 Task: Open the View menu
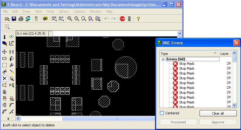(x=38, y=11)
